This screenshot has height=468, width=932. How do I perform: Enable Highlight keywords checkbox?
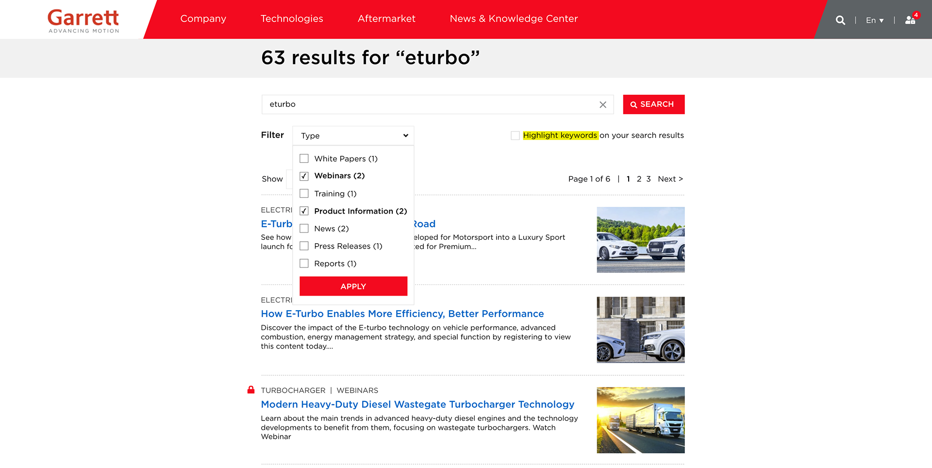[515, 135]
